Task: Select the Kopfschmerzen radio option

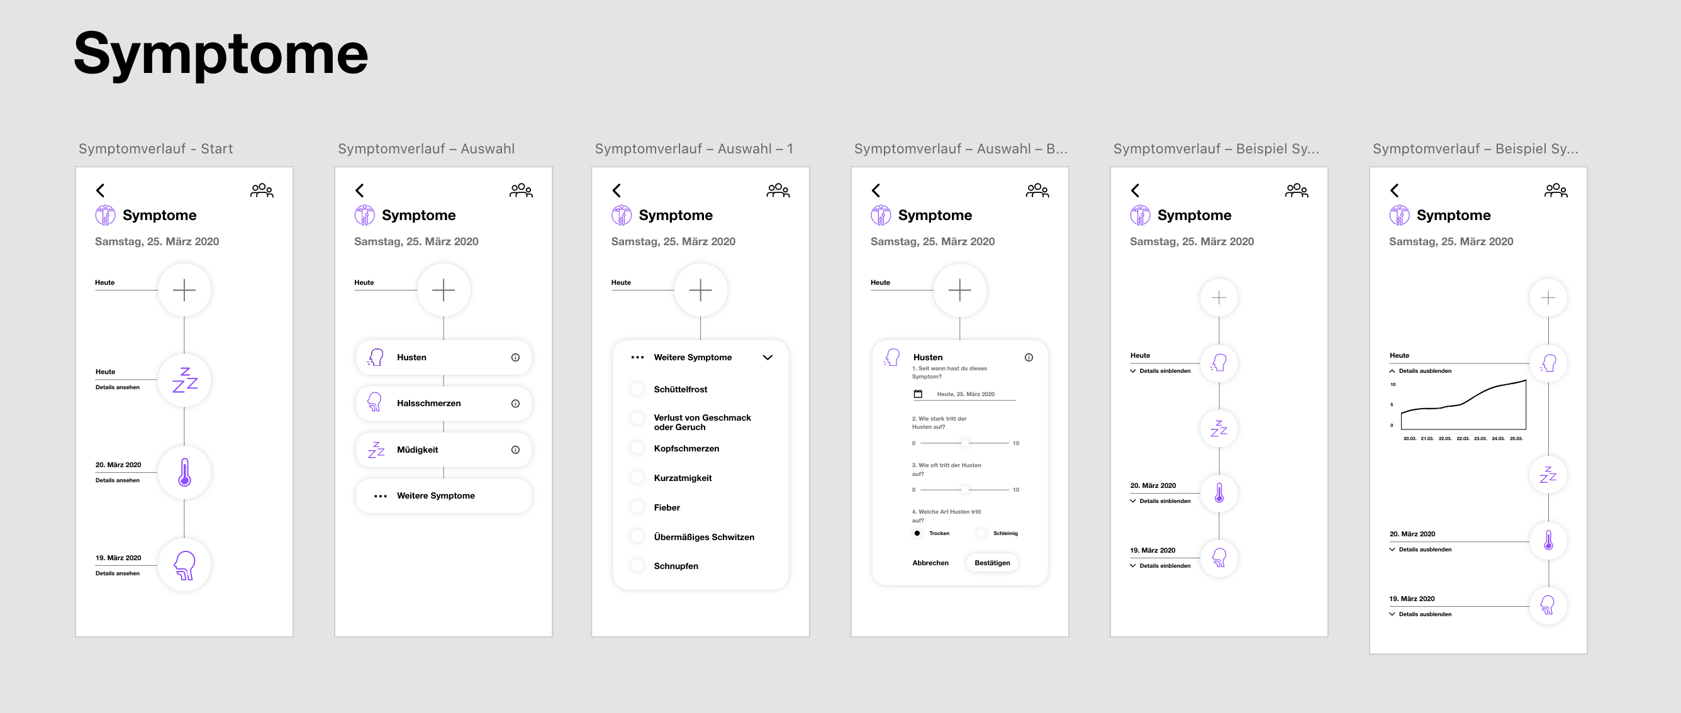Action: click(637, 449)
